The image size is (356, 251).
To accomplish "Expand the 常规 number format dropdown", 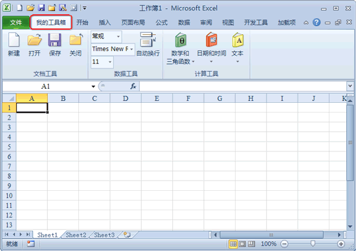I will (x=118, y=36).
